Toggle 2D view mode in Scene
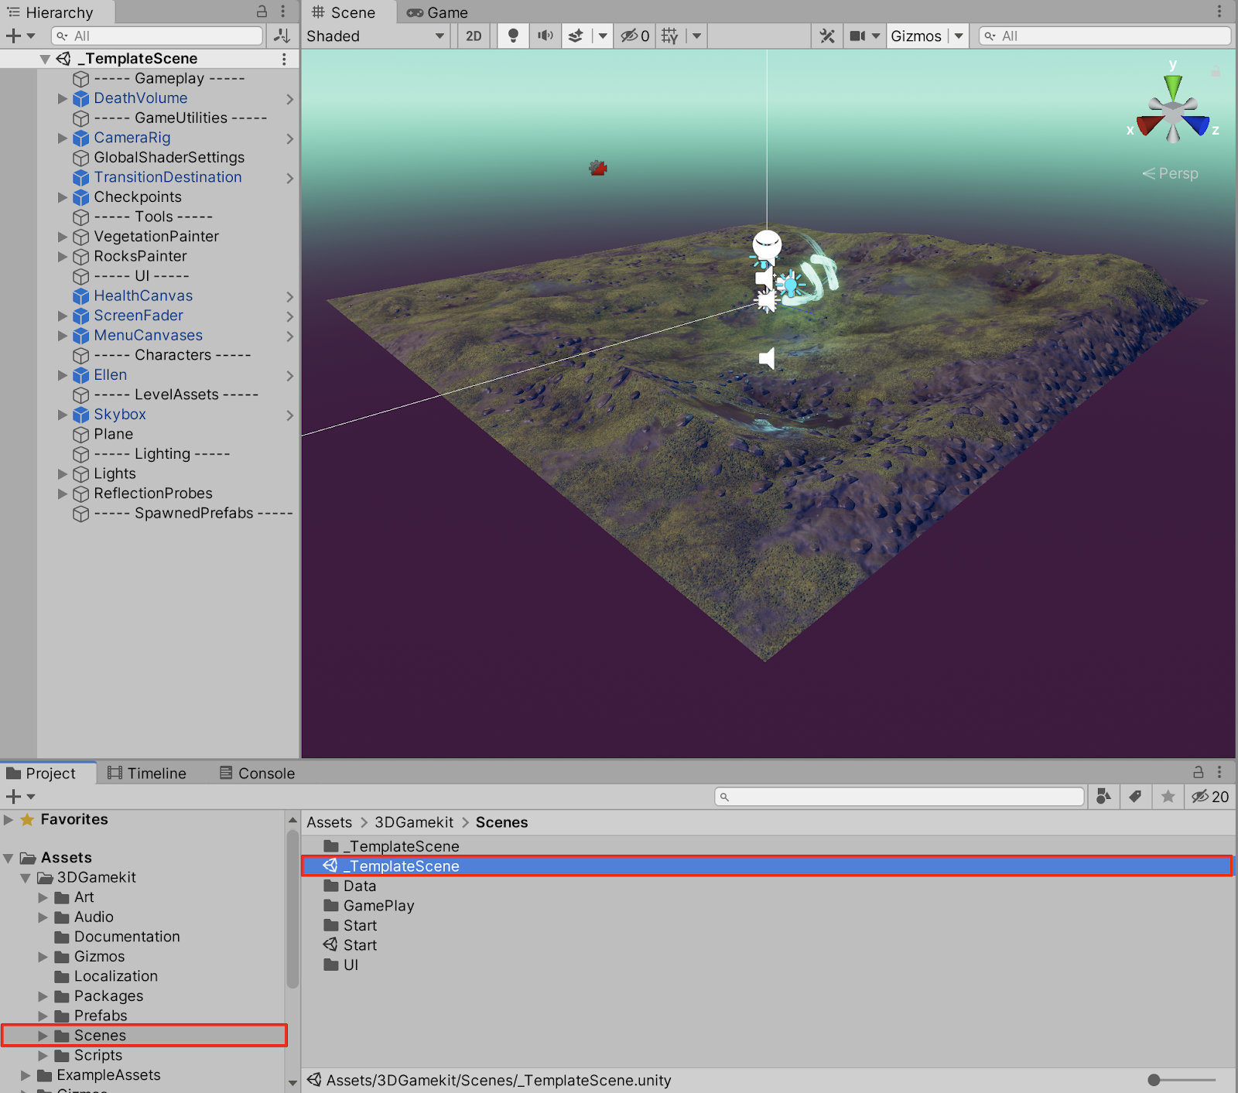Image resolution: width=1238 pixels, height=1093 pixels. point(474,36)
